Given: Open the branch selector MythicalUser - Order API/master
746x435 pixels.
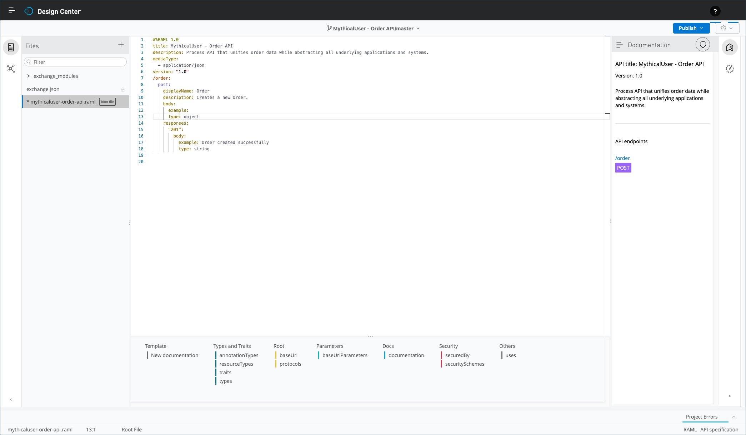Looking at the screenshot, I should (x=373, y=29).
